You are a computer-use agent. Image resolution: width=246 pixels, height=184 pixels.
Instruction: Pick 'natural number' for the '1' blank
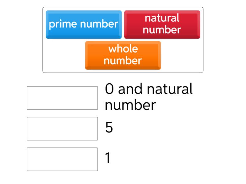[162, 25]
